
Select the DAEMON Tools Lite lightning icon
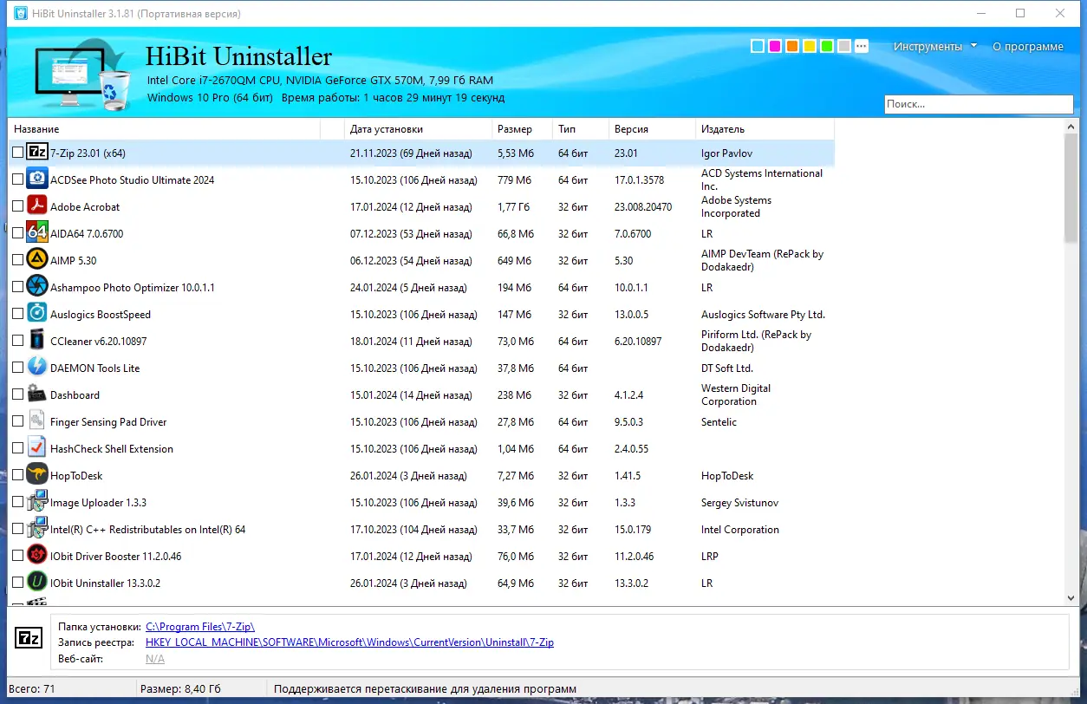(x=37, y=368)
